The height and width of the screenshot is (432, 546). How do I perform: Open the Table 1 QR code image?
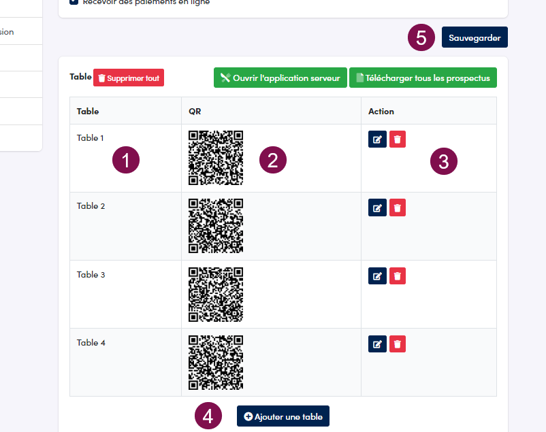coord(216,158)
